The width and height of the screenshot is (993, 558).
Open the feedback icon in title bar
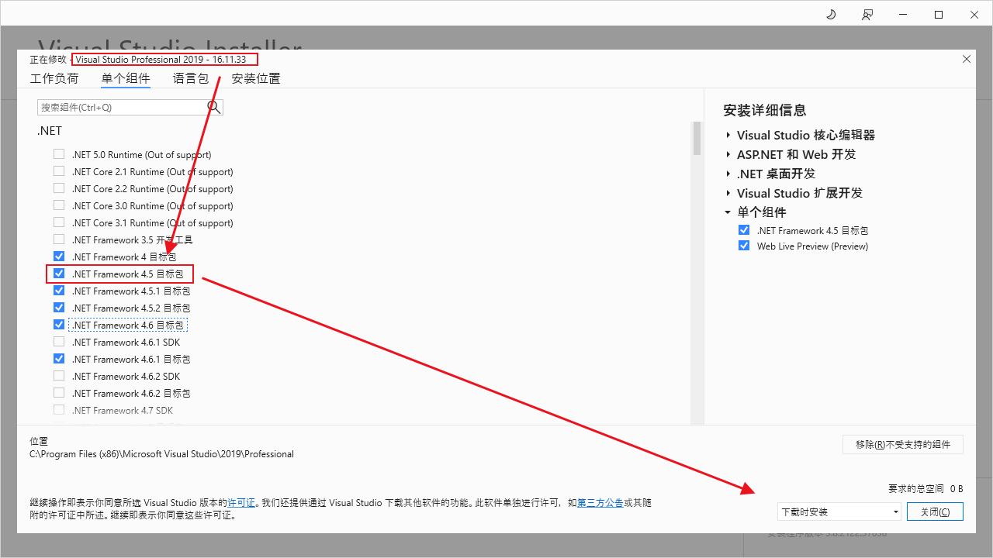pos(867,15)
